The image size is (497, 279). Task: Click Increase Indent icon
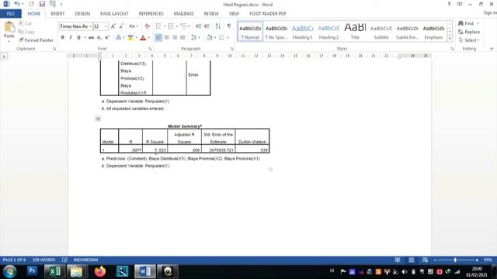coord(207,26)
